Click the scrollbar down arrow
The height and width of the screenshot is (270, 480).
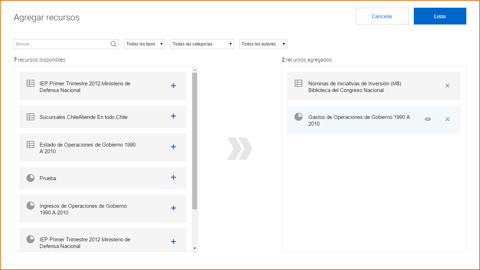click(195, 248)
